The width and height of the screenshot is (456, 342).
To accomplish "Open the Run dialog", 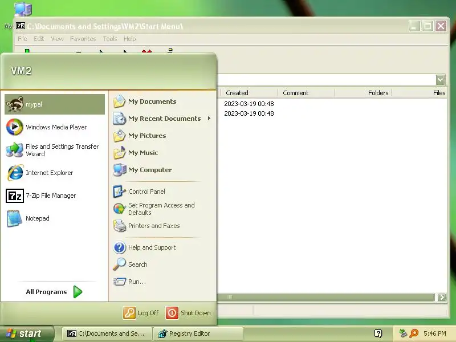I will 162,282.
